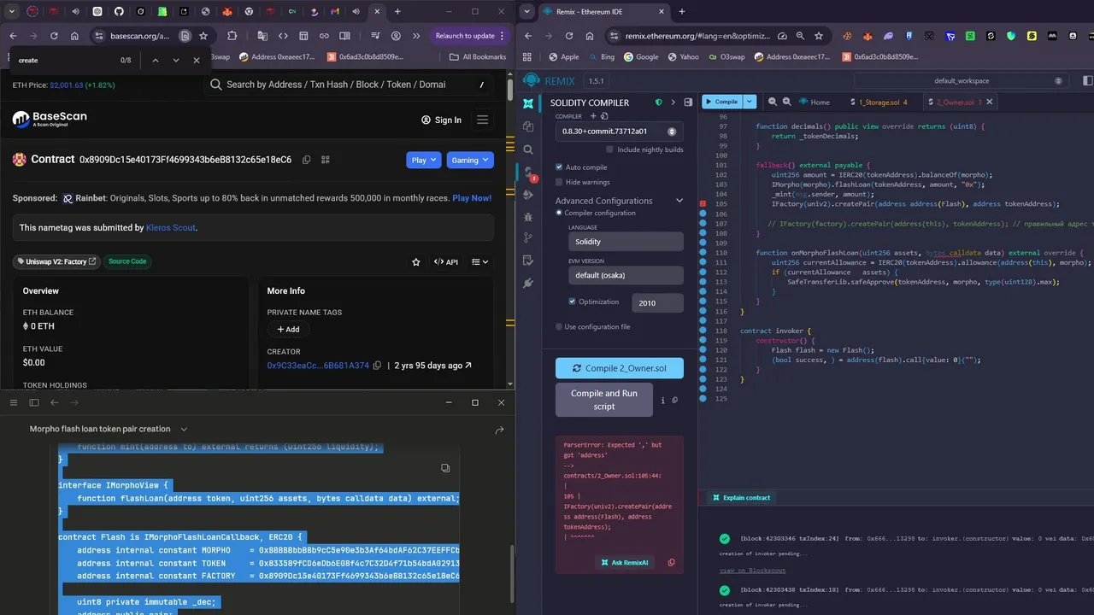Copy the Remix compiler error message
The image size is (1094, 615).
tap(671, 562)
